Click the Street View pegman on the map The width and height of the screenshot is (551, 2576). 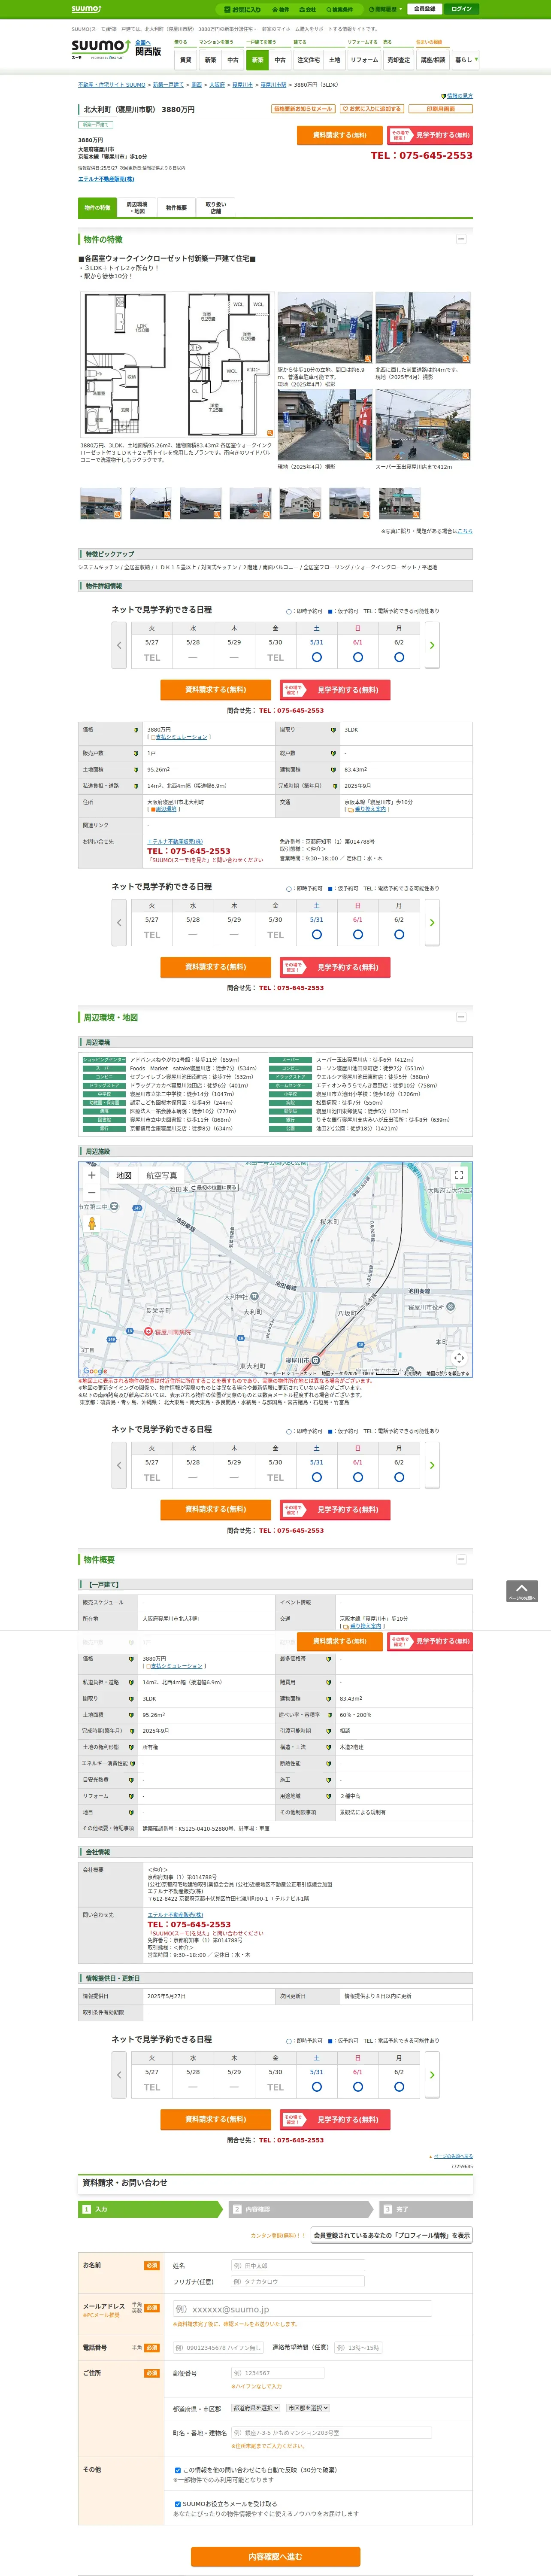(92, 1223)
